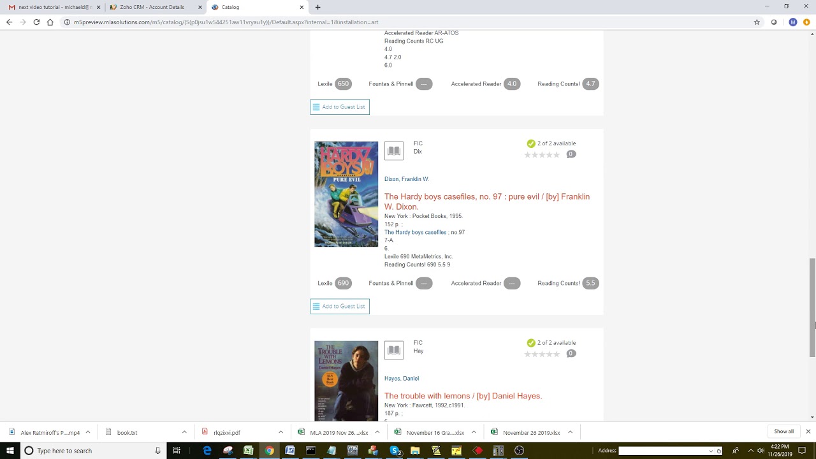Screen dimensions: 816x459
Task: Click the Type here to search box
Action: pos(92,451)
